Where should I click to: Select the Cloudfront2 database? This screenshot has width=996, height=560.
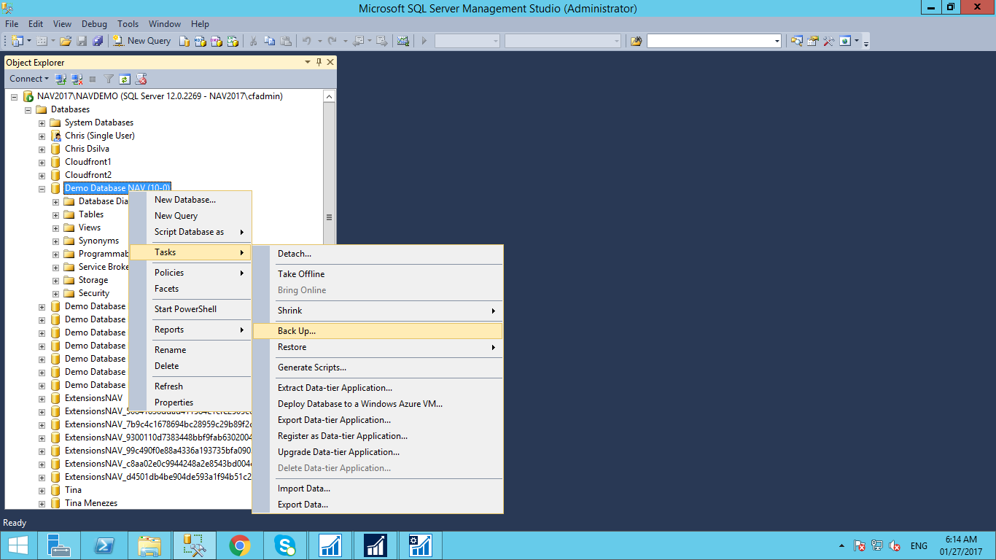[87, 175]
